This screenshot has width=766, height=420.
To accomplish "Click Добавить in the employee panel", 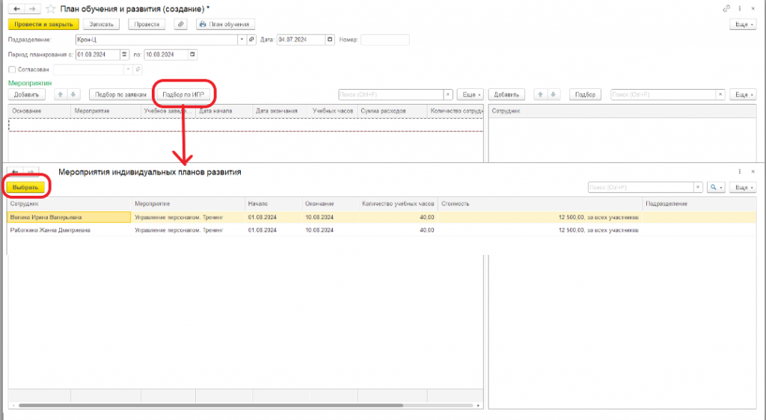I will point(506,95).
